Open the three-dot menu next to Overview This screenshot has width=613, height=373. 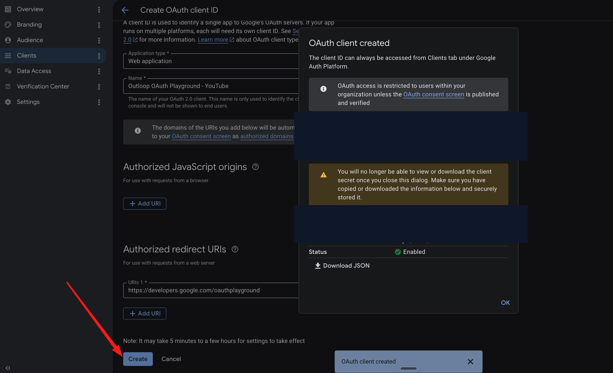click(x=99, y=9)
